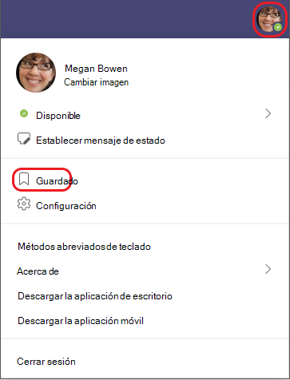Viewport: 290px width, 380px height.
Task: Open profile avatar in top bar
Action: [x=269, y=19]
